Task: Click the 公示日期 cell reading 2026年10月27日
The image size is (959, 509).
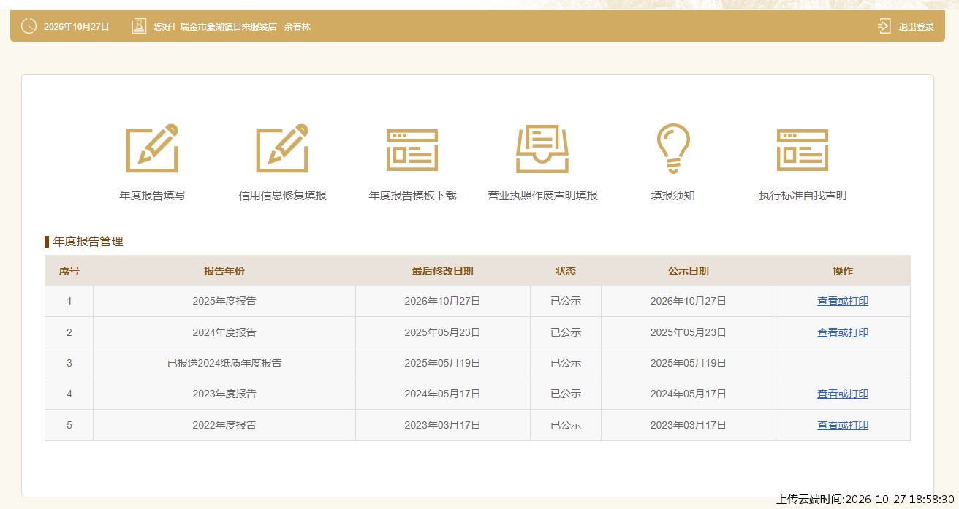Action: 688,301
